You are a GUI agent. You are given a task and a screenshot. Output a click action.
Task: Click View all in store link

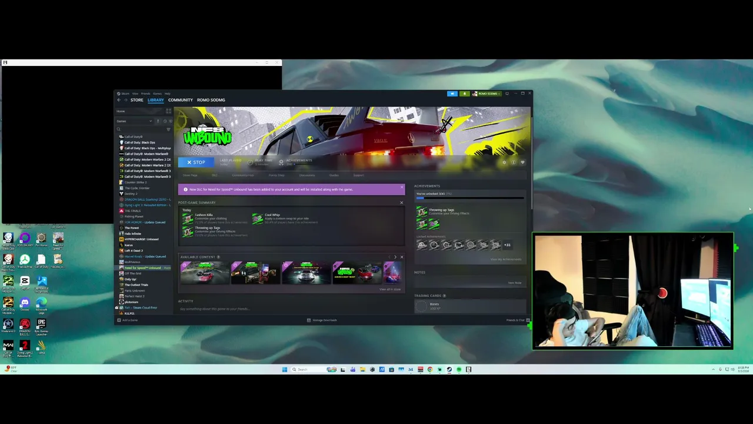click(390, 289)
